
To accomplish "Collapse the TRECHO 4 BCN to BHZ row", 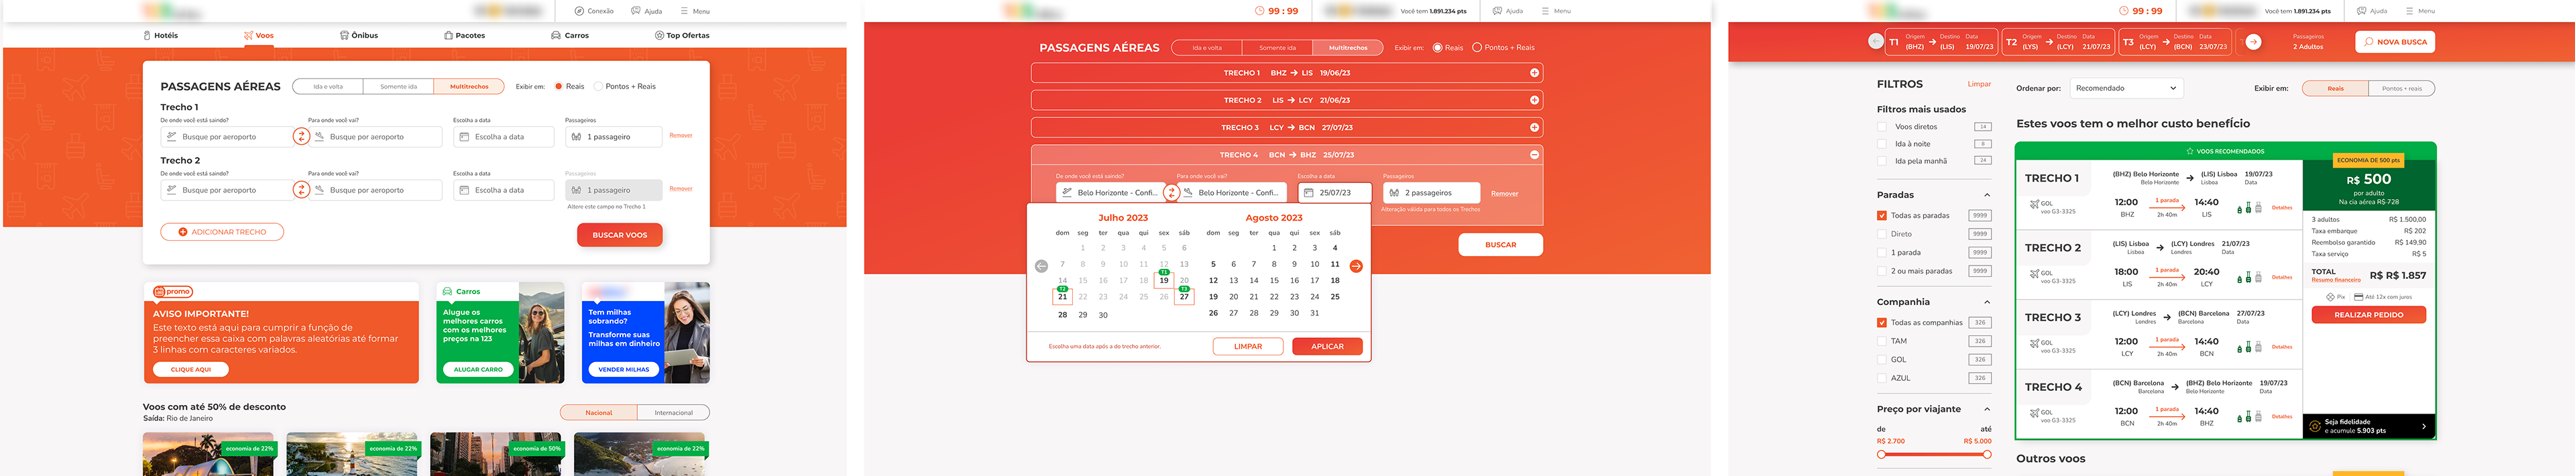I will (x=1534, y=155).
